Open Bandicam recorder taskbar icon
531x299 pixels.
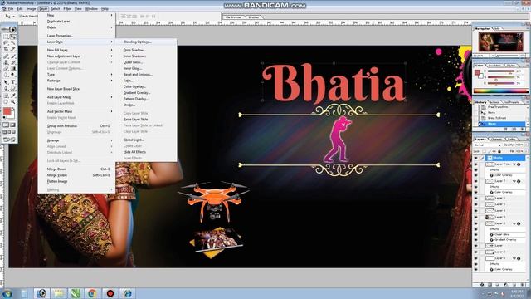[x=110, y=293]
